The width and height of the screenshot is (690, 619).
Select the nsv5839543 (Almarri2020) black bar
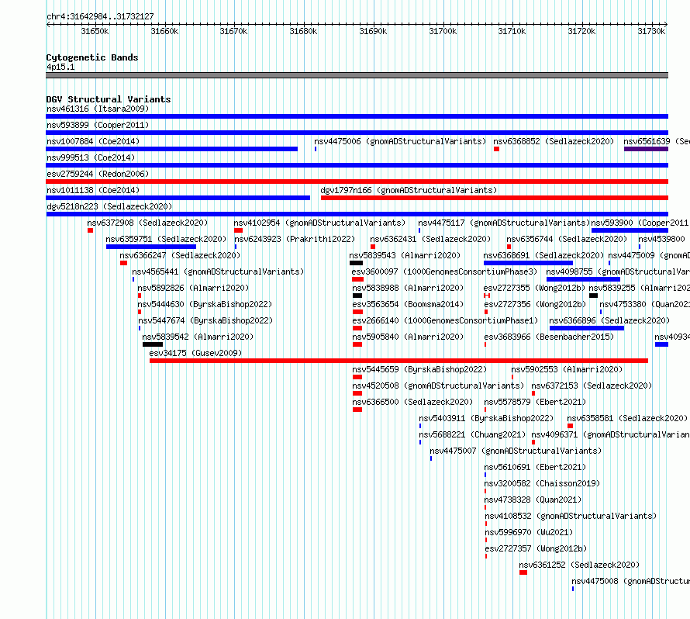pyautogui.click(x=356, y=263)
